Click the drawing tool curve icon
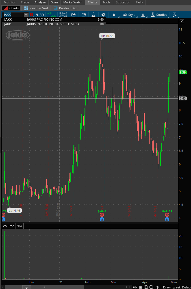 [x=182, y=21]
